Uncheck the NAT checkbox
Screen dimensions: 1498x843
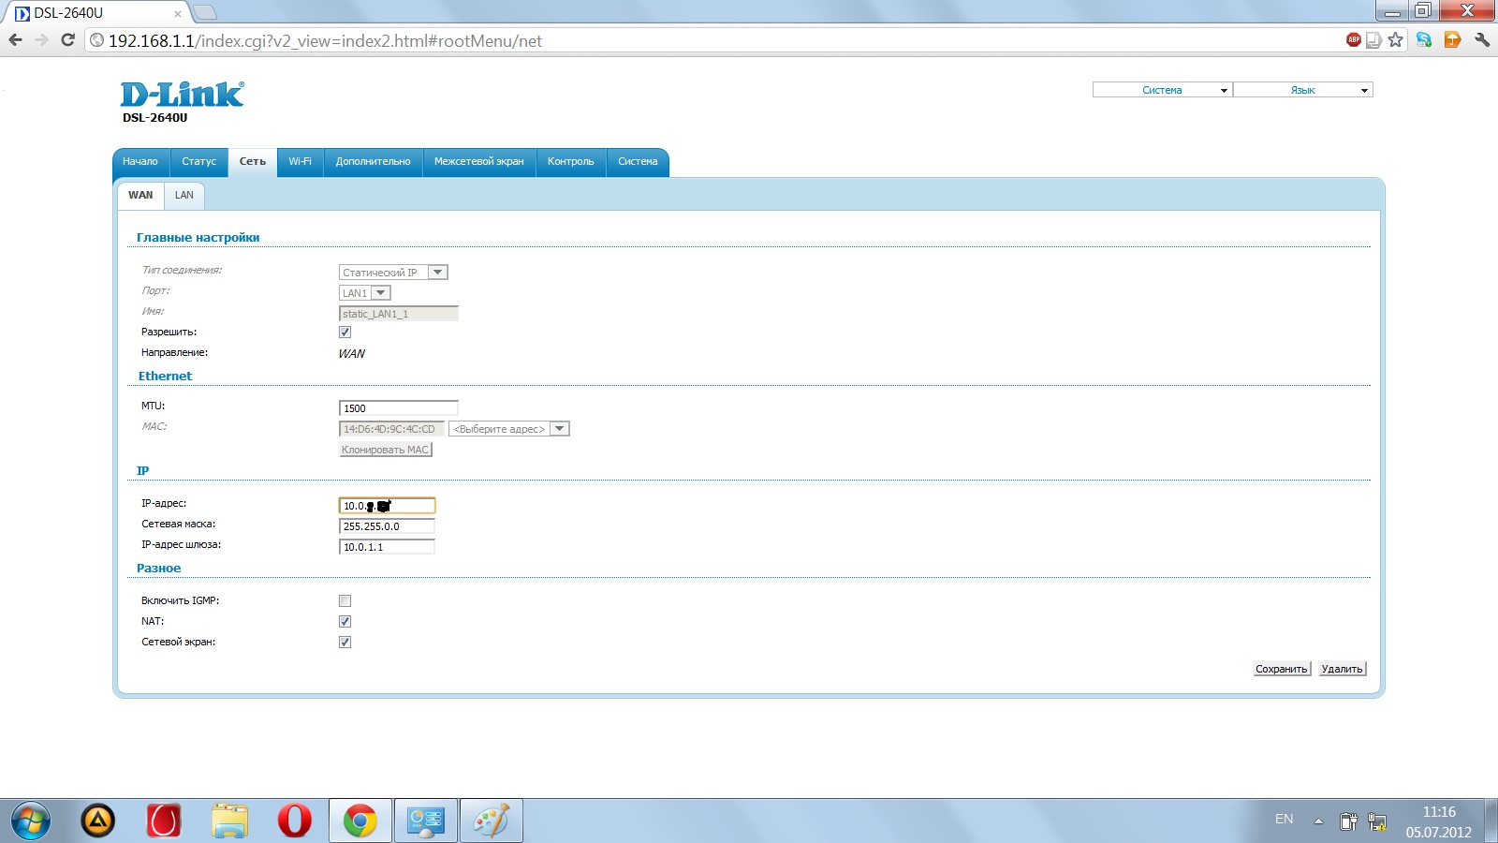pyautogui.click(x=345, y=622)
